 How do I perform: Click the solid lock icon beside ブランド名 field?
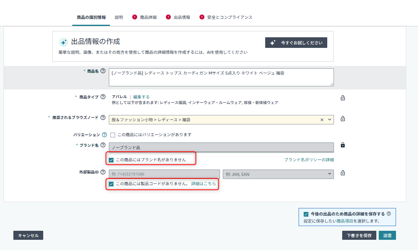tap(343, 145)
